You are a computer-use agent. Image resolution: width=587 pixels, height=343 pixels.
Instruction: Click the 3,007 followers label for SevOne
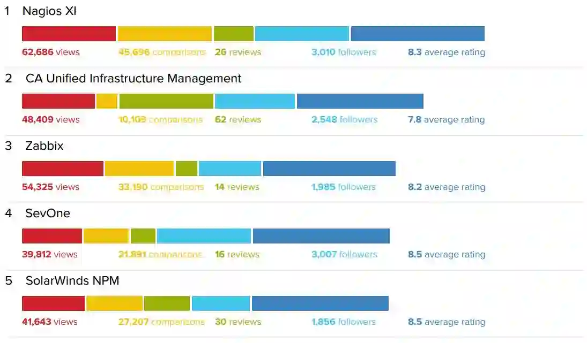point(344,255)
